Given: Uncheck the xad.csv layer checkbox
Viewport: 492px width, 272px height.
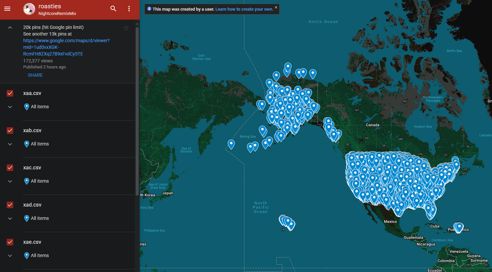Looking at the screenshot, I should (x=10, y=205).
